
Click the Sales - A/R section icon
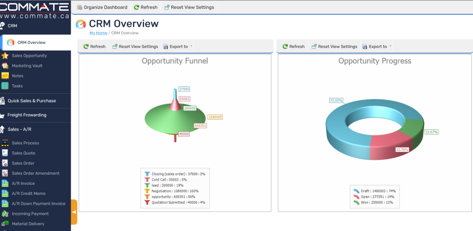(2, 129)
